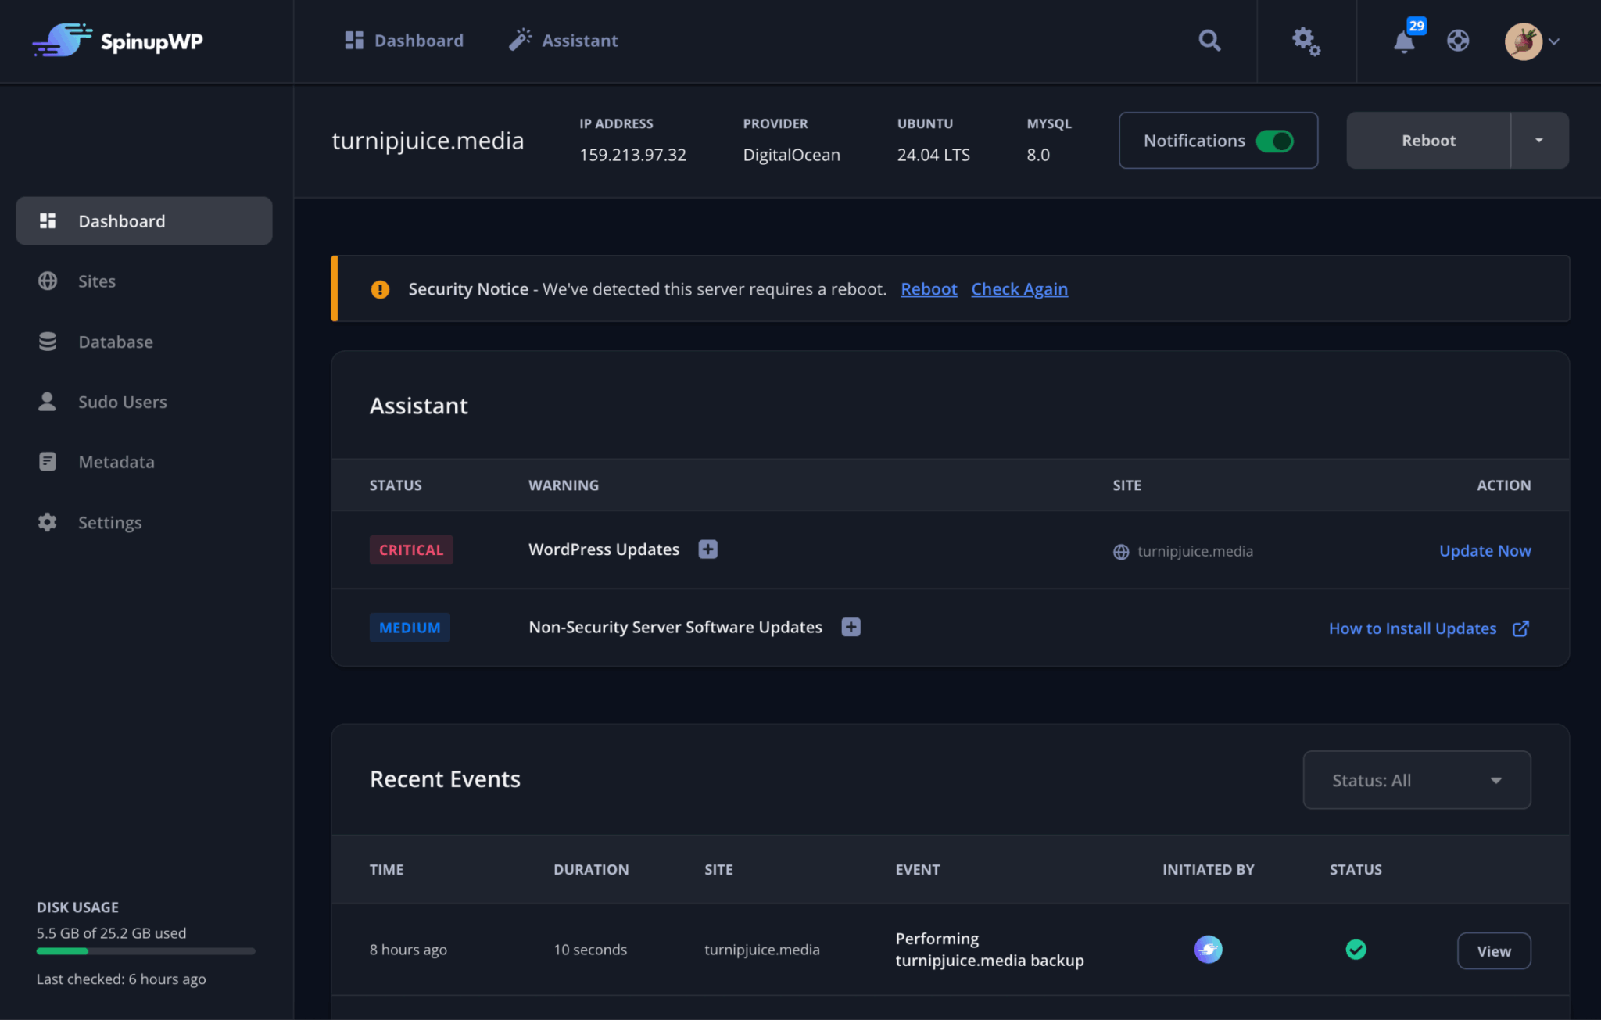Open the gears settings icon in header
The height and width of the screenshot is (1020, 1601).
pyautogui.click(x=1306, y=41)
